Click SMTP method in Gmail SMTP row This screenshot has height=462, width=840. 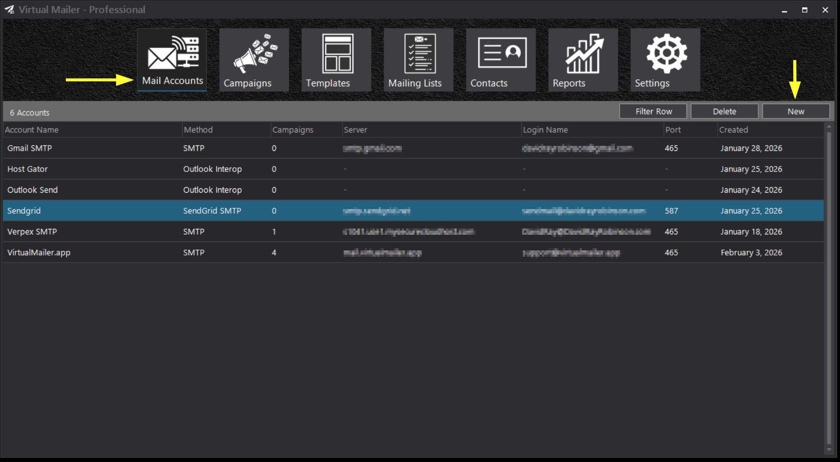pos(194,148)
